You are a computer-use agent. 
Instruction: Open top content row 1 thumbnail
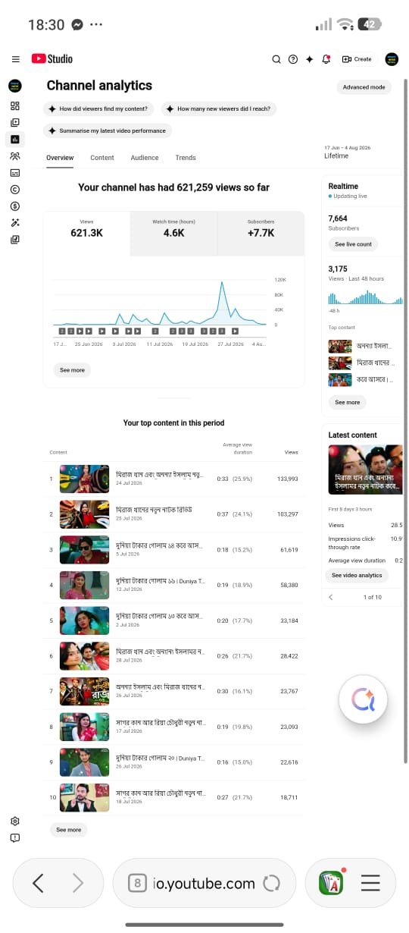coord(84,479)
